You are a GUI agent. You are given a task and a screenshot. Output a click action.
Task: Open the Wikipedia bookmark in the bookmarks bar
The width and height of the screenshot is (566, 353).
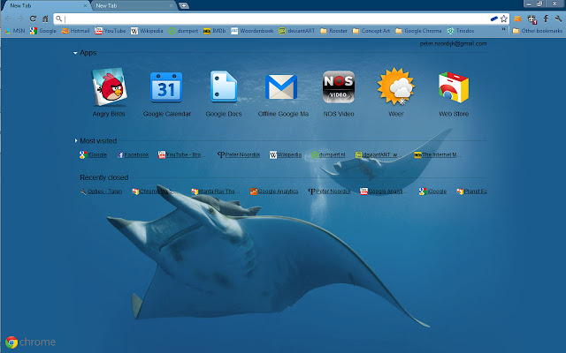coord(147,31)
